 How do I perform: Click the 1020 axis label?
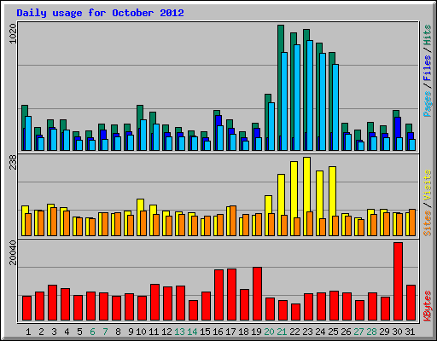14,34
